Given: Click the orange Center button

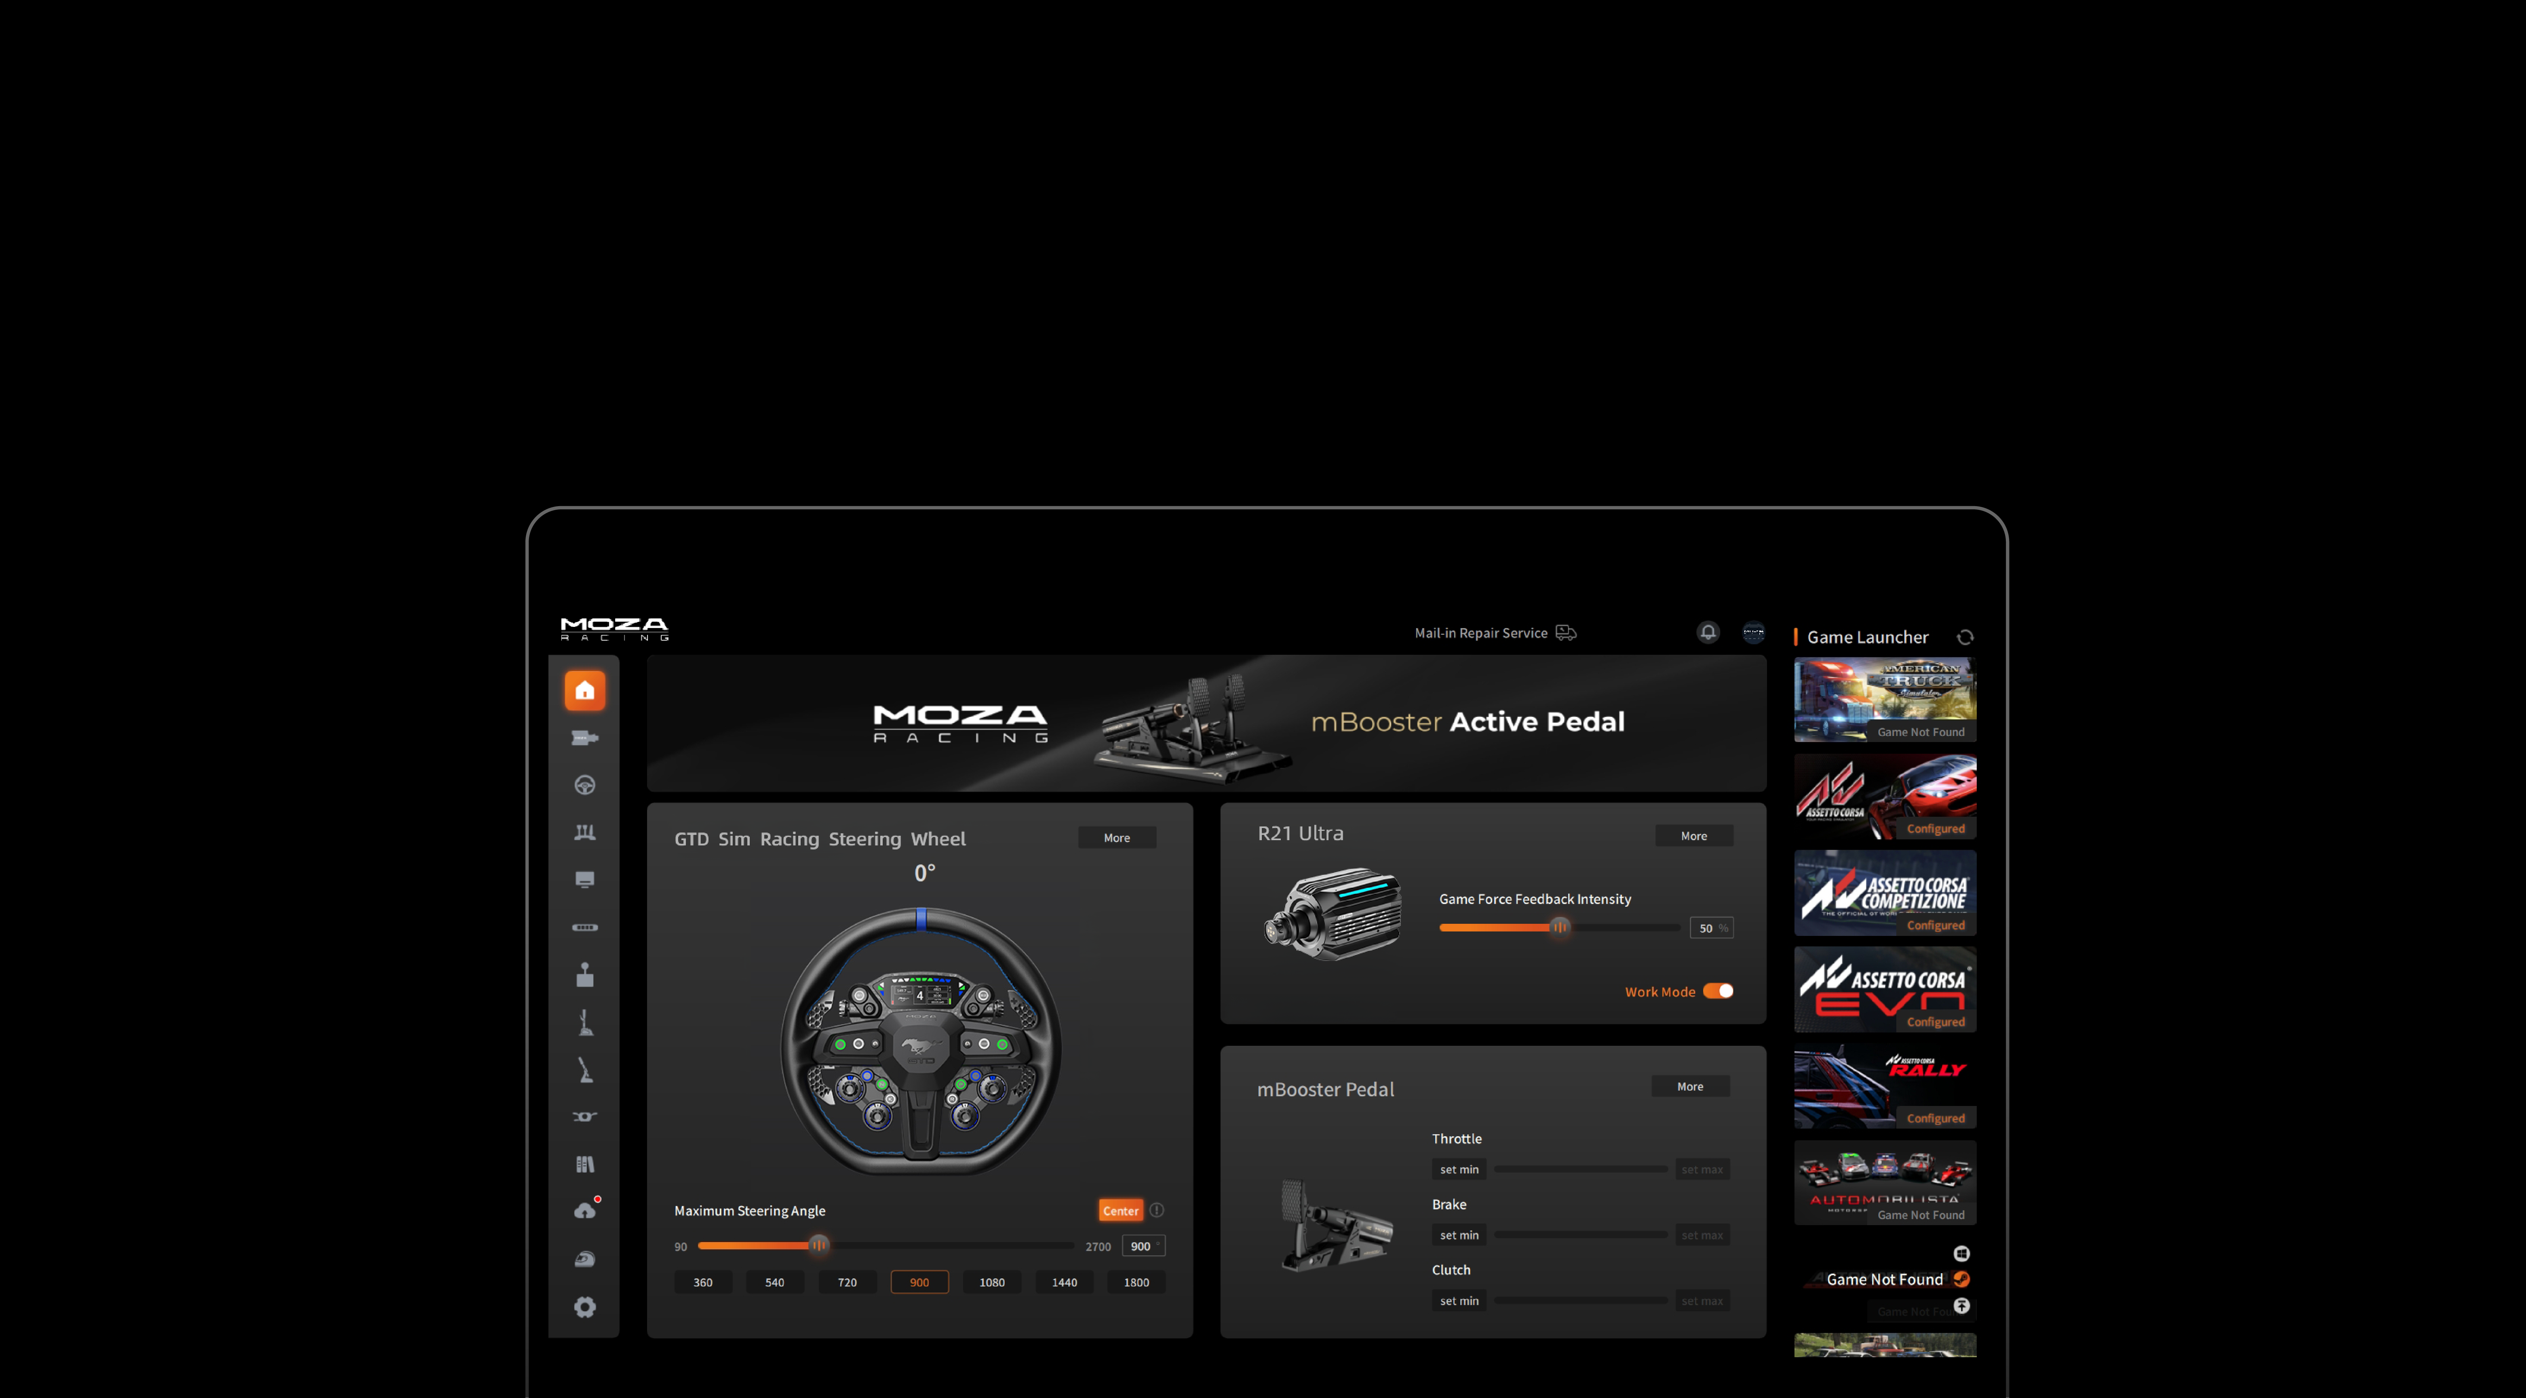Looking at the screenshot, I should click(x=1121, y=1211).
